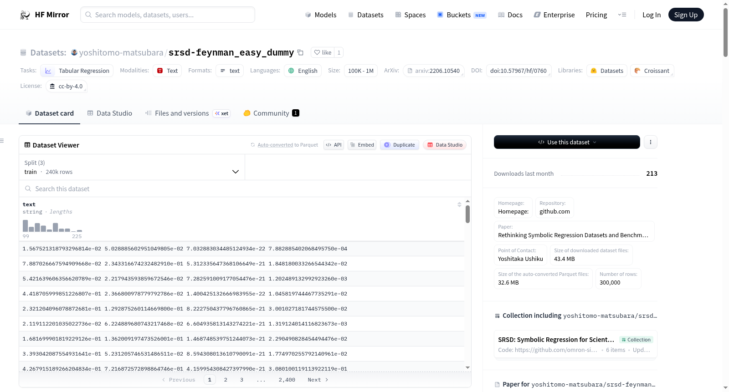Viewport: 729px width, 392px height.
Task: Click the Log In link
Action: pos(652,15)
